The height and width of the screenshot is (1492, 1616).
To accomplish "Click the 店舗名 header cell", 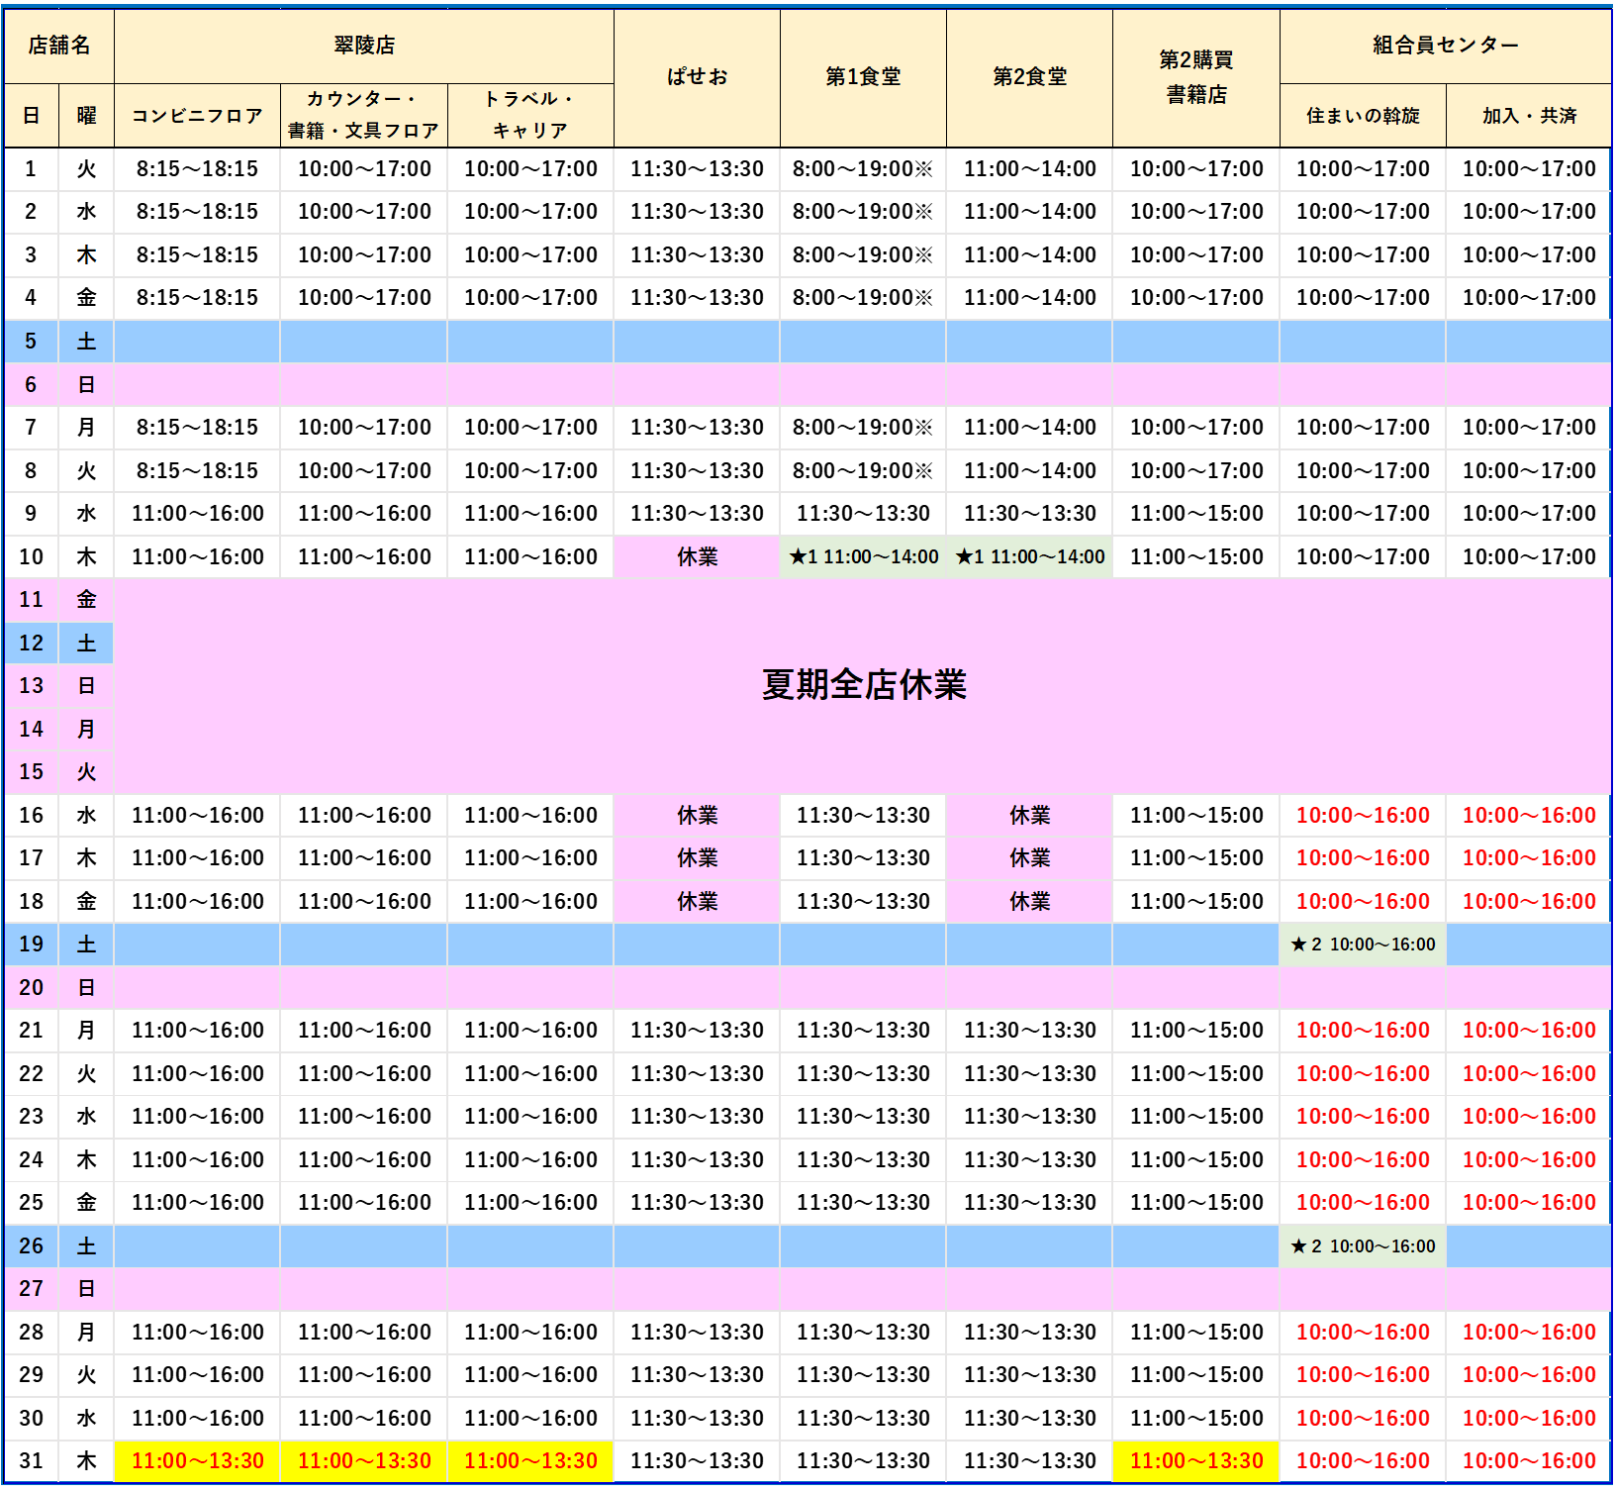I will coord(59,46).
